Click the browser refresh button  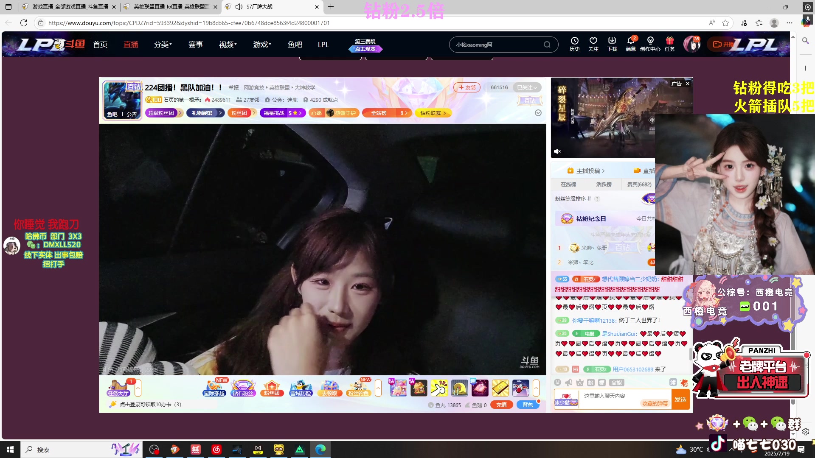(24, 23)
